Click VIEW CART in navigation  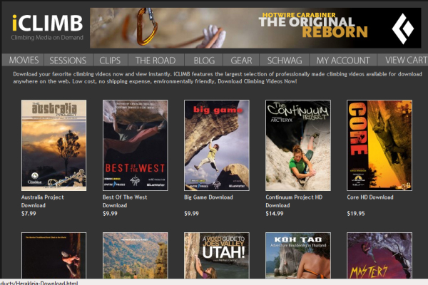coord(403,60)
